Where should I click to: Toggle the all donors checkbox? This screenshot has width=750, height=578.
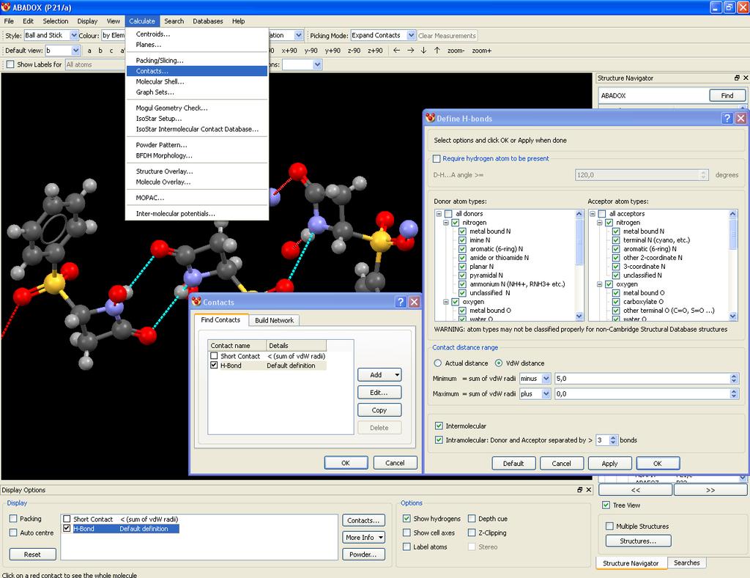point(448,213)
